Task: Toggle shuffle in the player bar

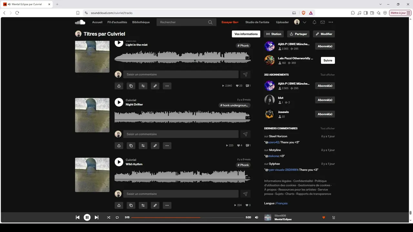Action: 108,217
